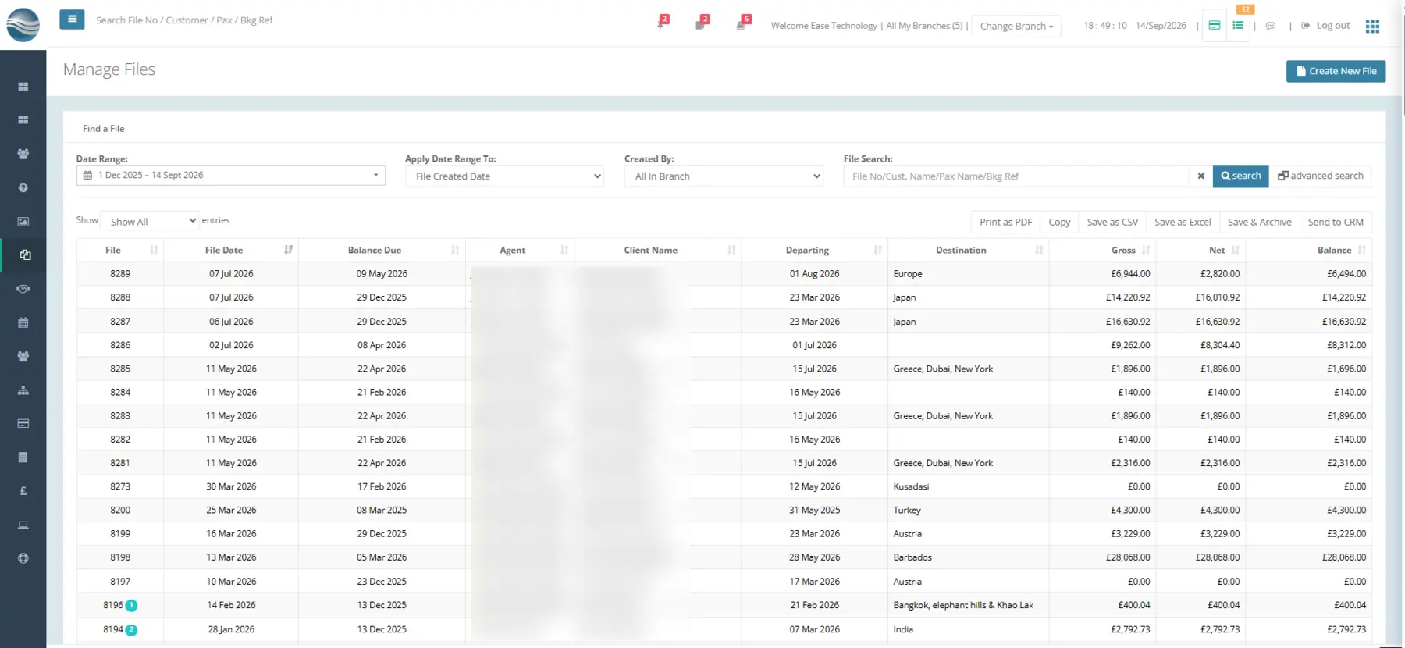Open the credit card icon in sidebar

23,424
